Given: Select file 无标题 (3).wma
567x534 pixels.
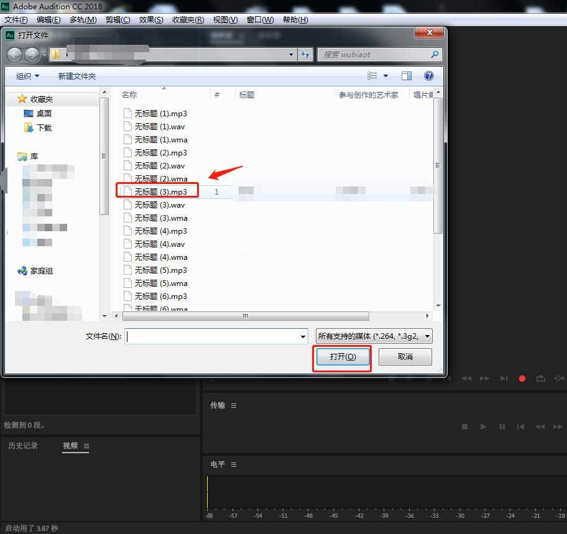Looking at the screenshot, I should click(156, 218).
